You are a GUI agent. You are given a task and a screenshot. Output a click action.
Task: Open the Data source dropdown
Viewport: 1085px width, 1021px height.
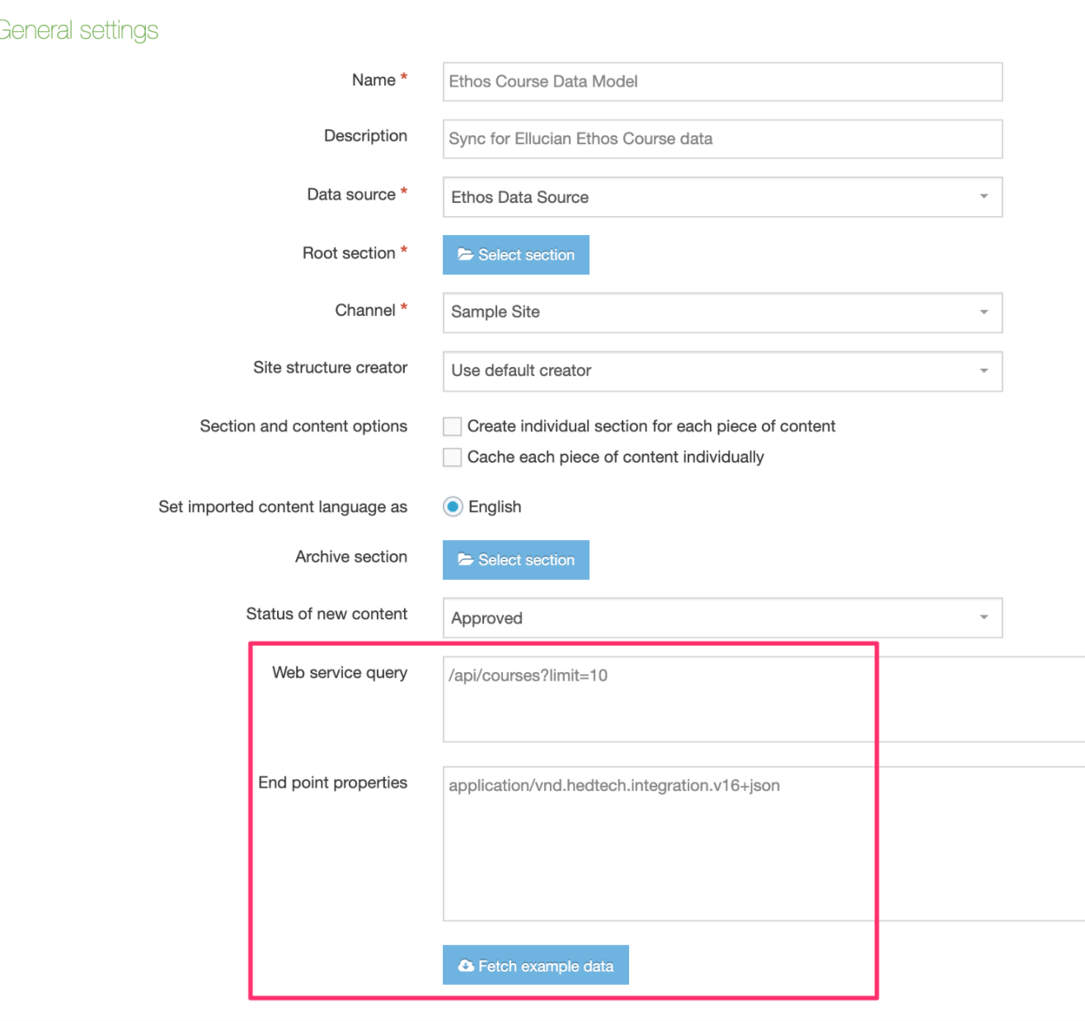pyautogui.click(x=983, y=197)
